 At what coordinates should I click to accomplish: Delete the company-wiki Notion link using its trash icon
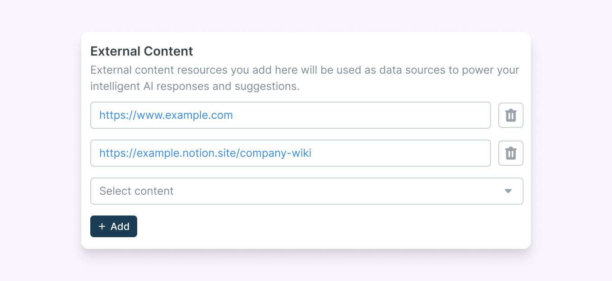tap(510, 153)
